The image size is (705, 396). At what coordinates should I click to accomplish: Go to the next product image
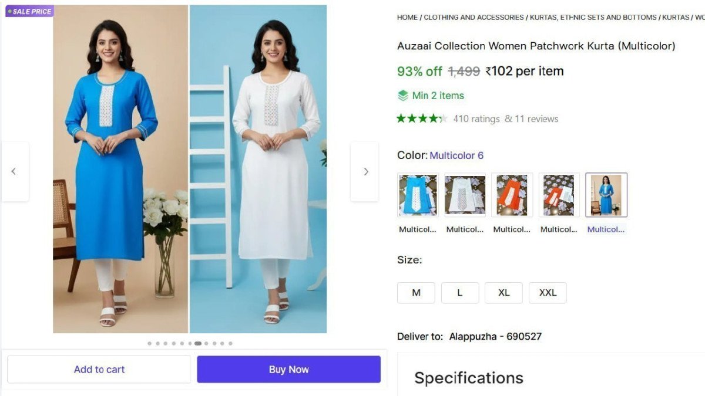(365, 171)
